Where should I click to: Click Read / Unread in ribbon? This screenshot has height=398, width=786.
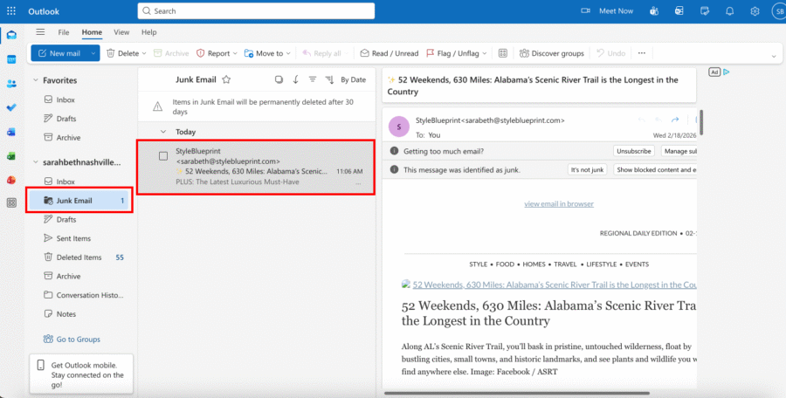[390, 53]
